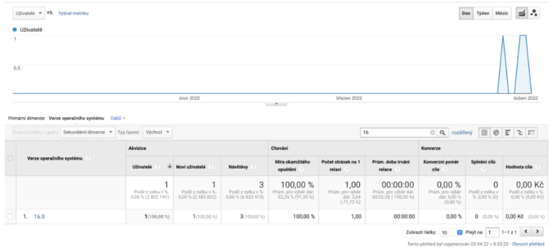Click Zobrazit řádky v grafu button
This screenshot has width=551, height=249.
tap(35, 132)
